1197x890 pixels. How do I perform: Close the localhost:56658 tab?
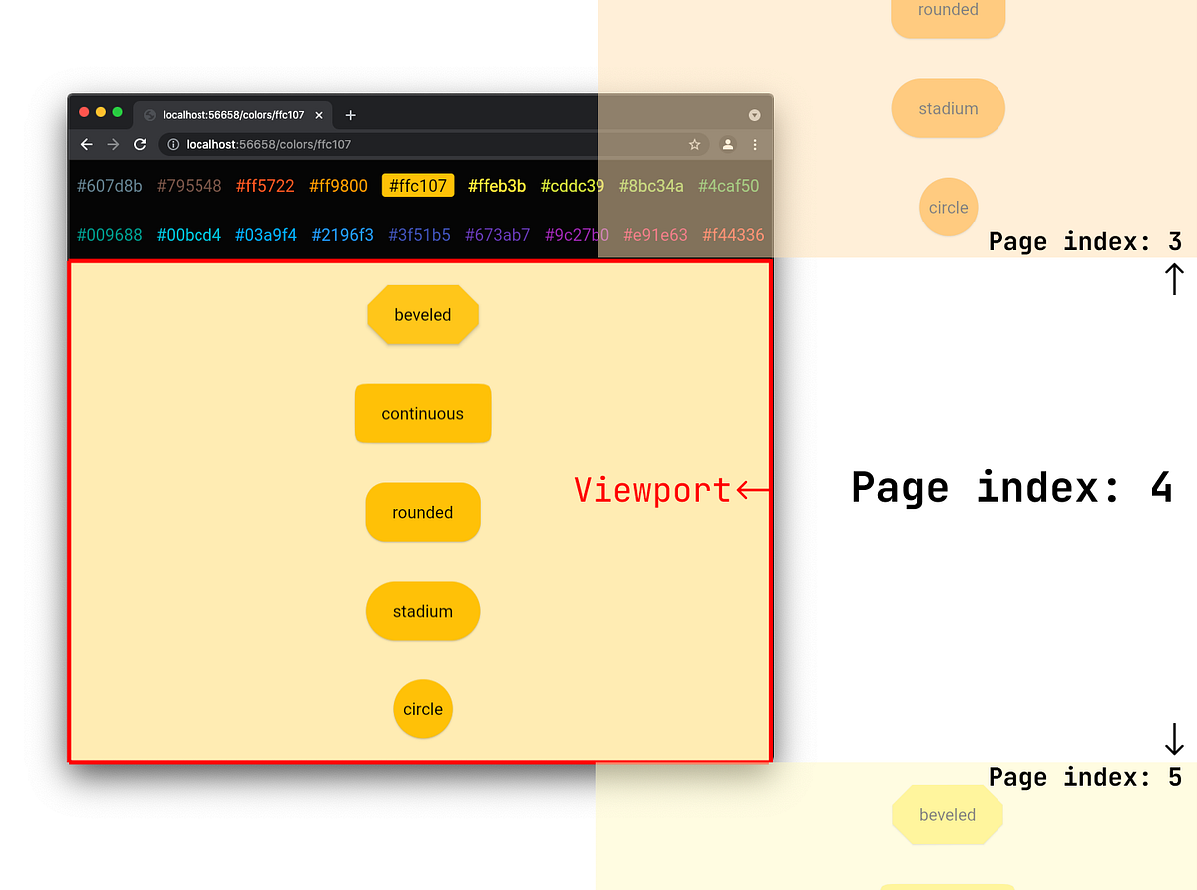318,114
